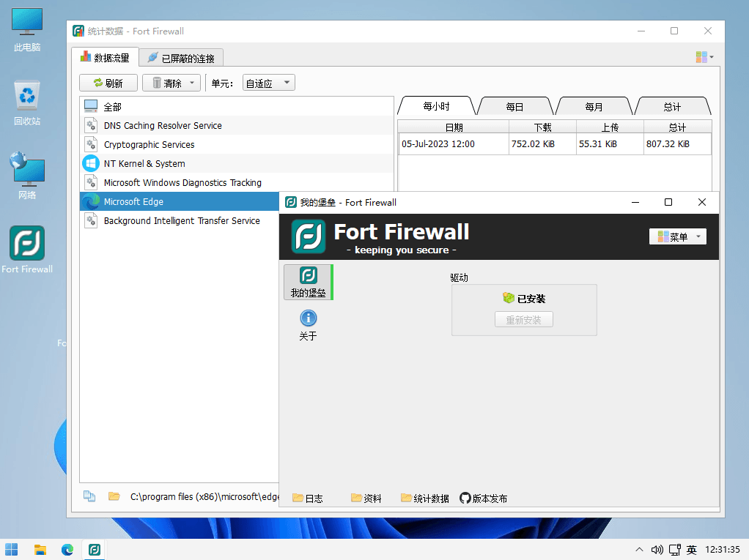
Task: Select Microsoft Edge row
Action: pyautogui.click(x=180, y=202)
